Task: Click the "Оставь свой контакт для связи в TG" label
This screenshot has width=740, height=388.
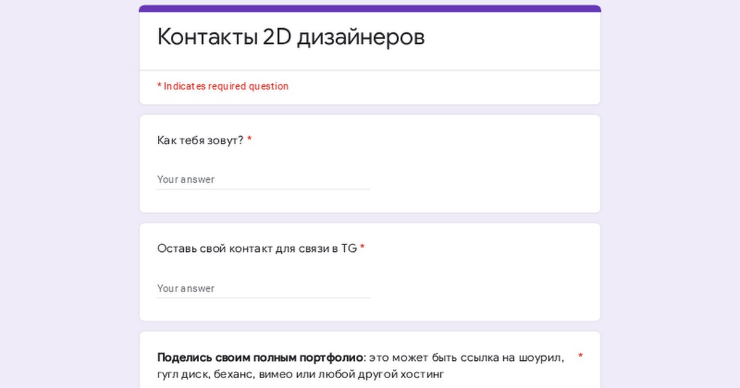Action: pyautogui.click(x=257, y=249)
